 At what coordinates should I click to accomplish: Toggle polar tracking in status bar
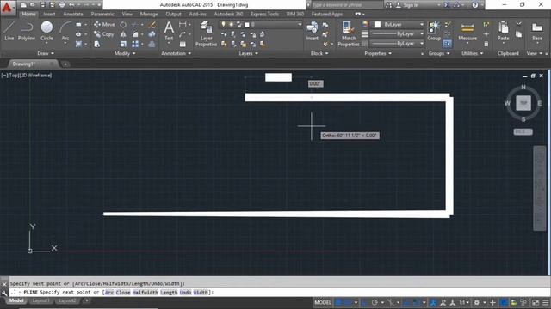click(x=375, y=302)
